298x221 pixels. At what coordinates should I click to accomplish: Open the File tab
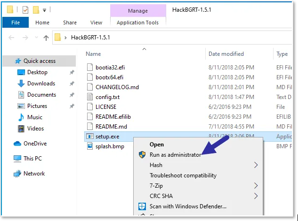pos(16,23)
